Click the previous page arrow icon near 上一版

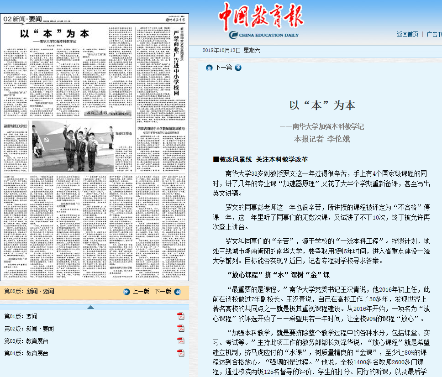pyautogui.click(x=126, y=292)
